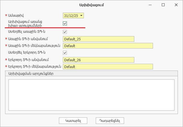
Task: Click the Երկրորդ ՏՊ-ի անվանում field Default_26
Action: (x=99, y=60)
